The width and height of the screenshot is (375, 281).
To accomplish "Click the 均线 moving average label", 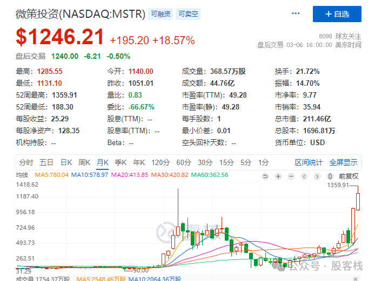I will click(x=22, y=175).
